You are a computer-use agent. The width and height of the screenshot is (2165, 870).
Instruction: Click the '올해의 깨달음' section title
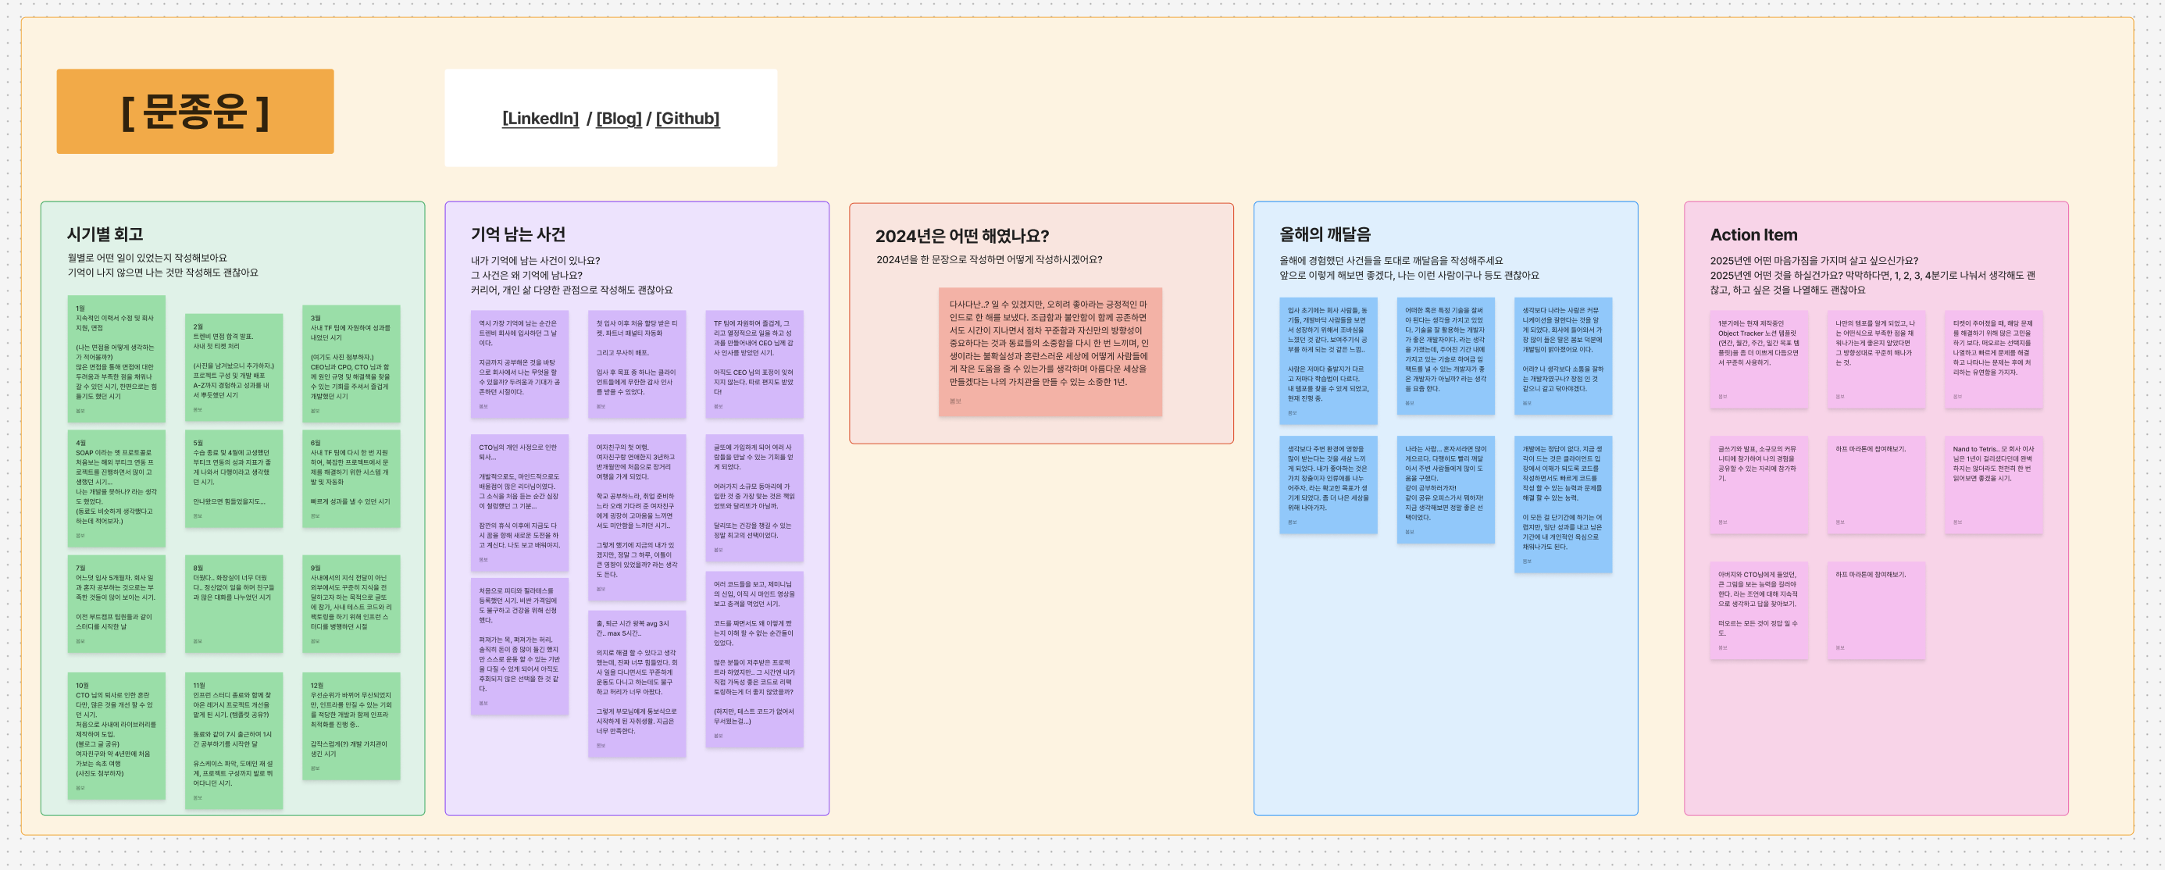1325,234
